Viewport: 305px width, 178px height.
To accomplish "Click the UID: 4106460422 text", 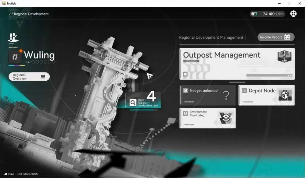I will click(28, 174).
